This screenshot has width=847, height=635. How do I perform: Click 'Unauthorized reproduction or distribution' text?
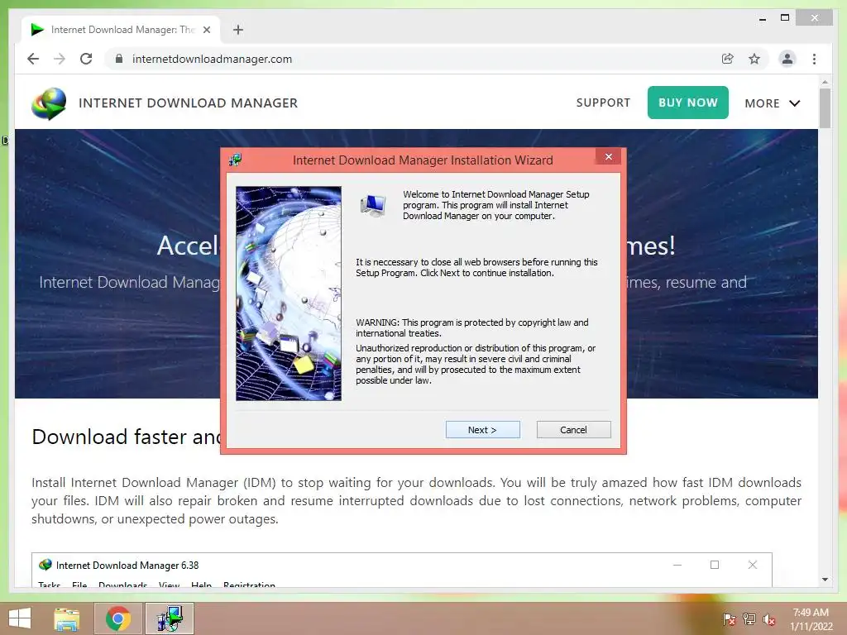click(476, 364)
